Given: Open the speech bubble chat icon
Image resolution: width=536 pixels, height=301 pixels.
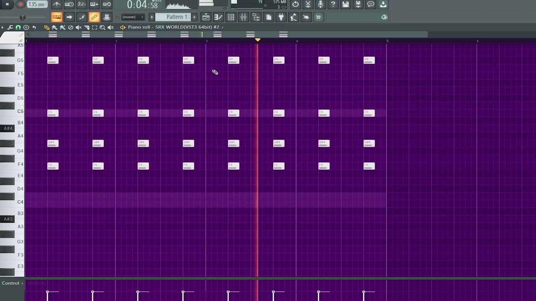Looking at the screenshot, I should [371, 4].
